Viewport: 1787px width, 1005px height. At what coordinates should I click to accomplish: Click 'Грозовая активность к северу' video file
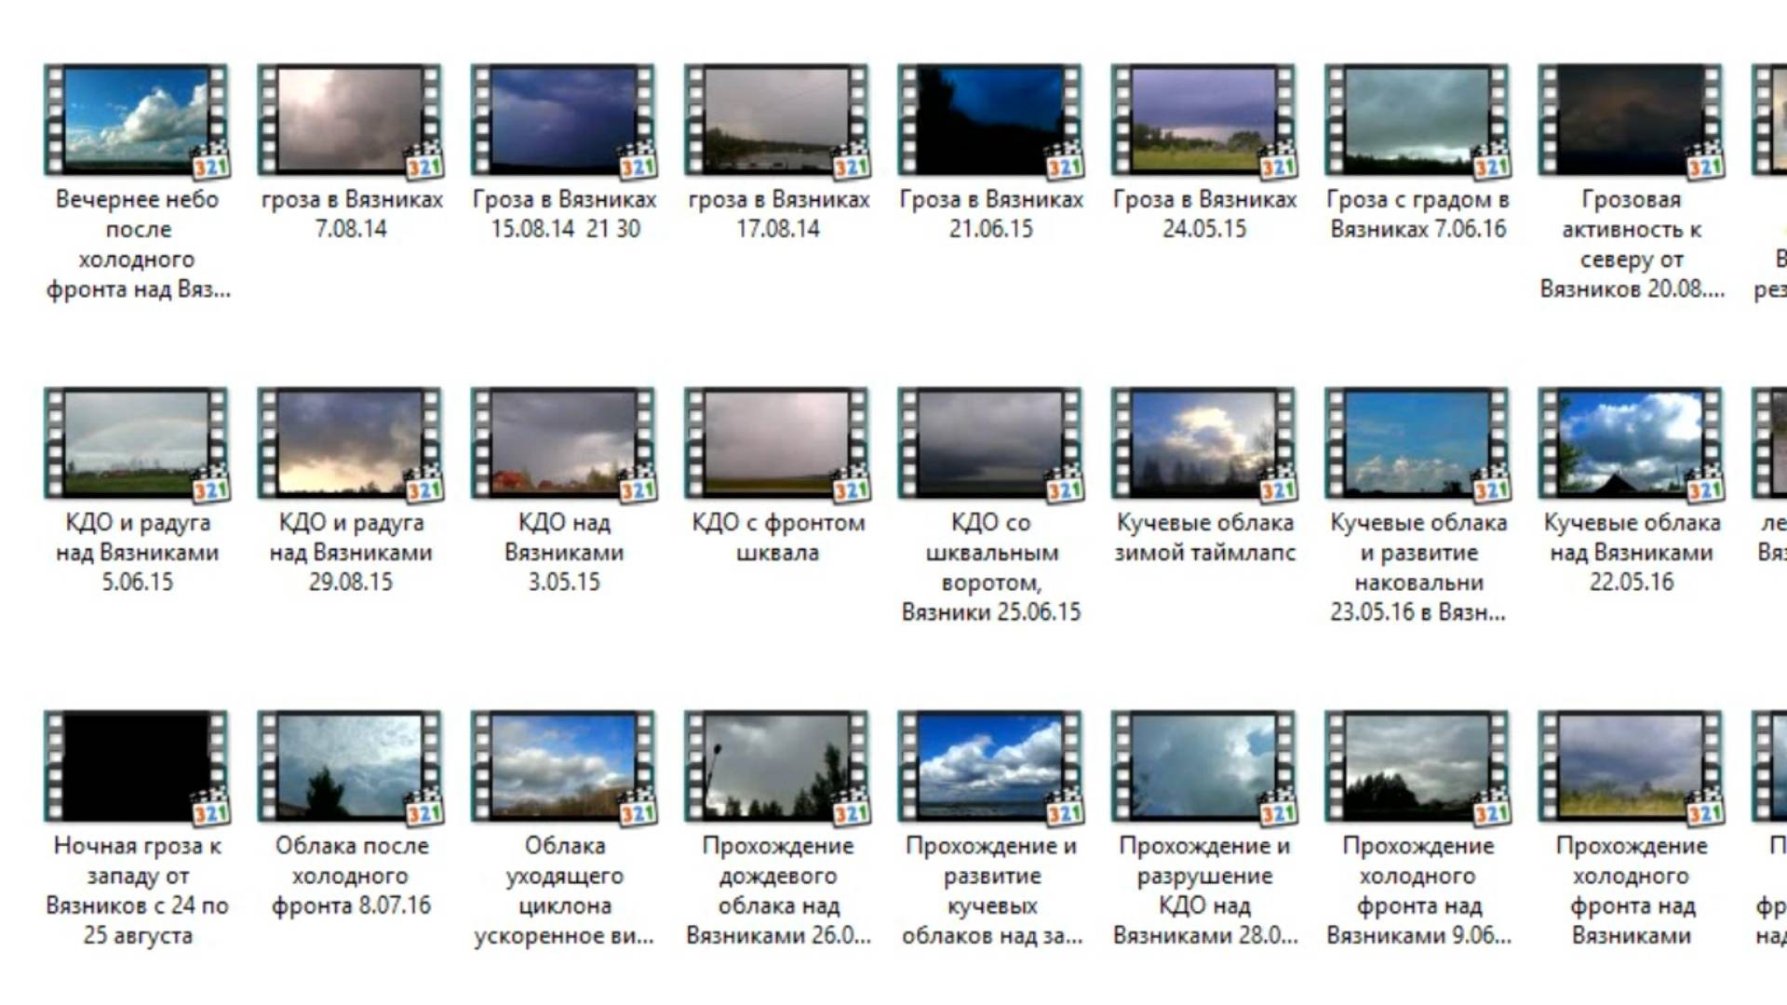(1631, 120)
